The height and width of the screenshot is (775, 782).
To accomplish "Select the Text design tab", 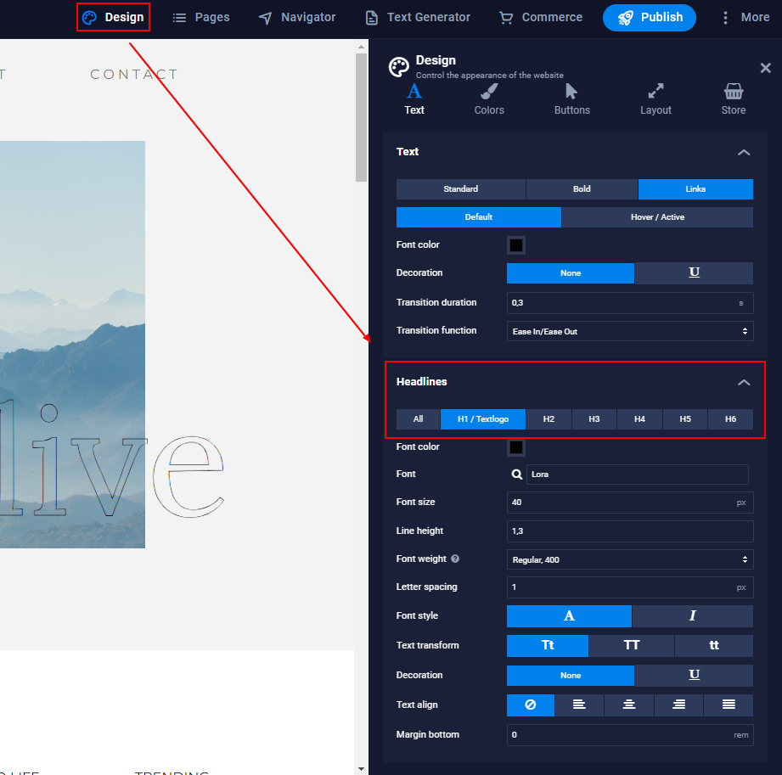I will tap(414, 99).
